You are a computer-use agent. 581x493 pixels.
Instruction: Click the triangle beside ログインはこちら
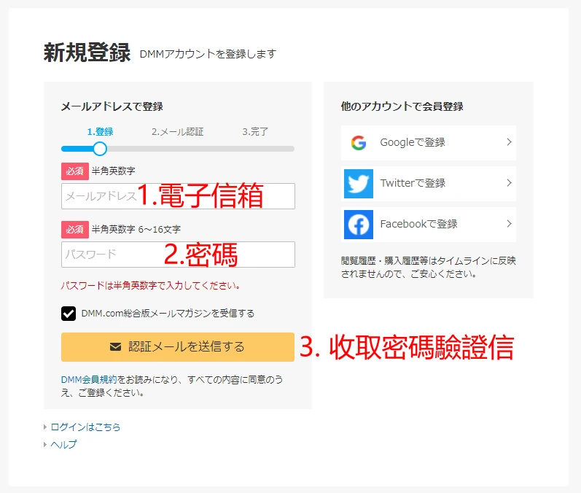45,427
